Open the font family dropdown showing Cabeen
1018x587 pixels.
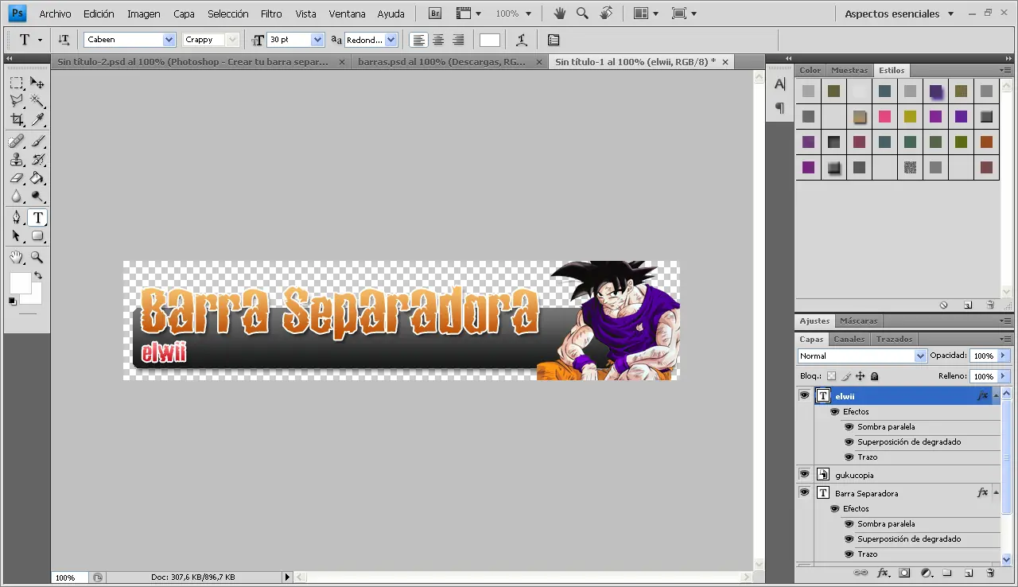click(169, 40)
